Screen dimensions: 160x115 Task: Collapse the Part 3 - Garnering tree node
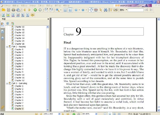(7, 84)
